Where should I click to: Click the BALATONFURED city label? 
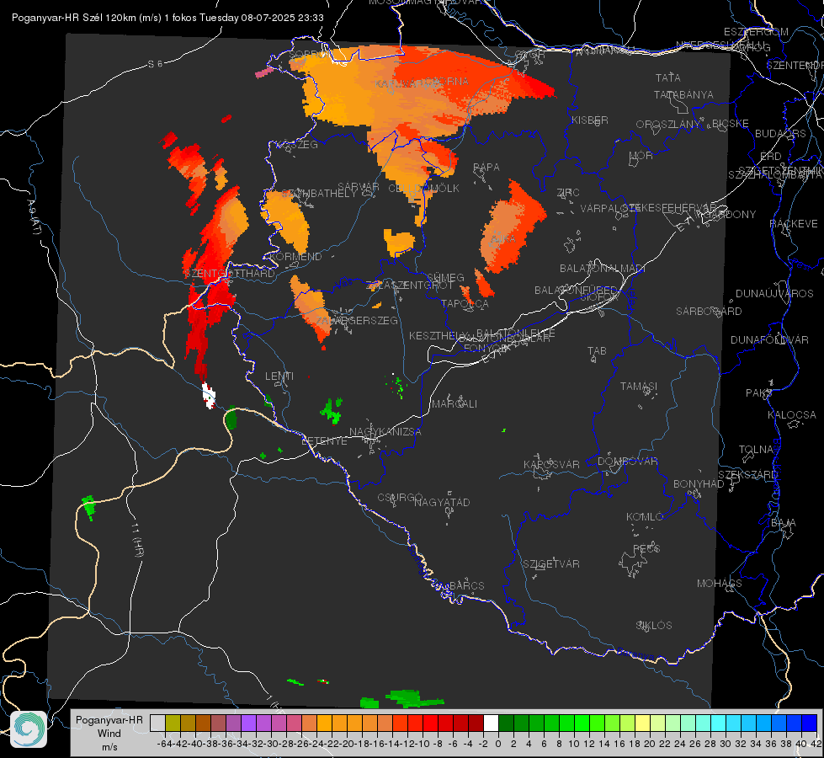(x=577, y=291)
